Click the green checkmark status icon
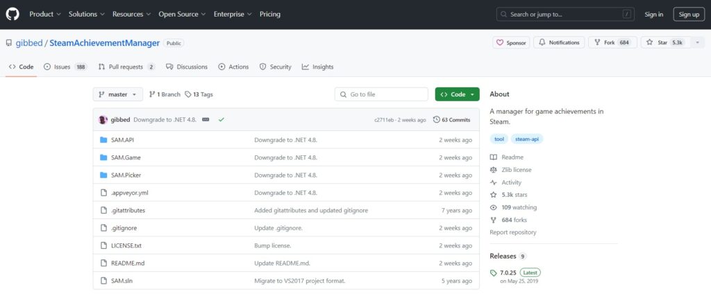 221,119
